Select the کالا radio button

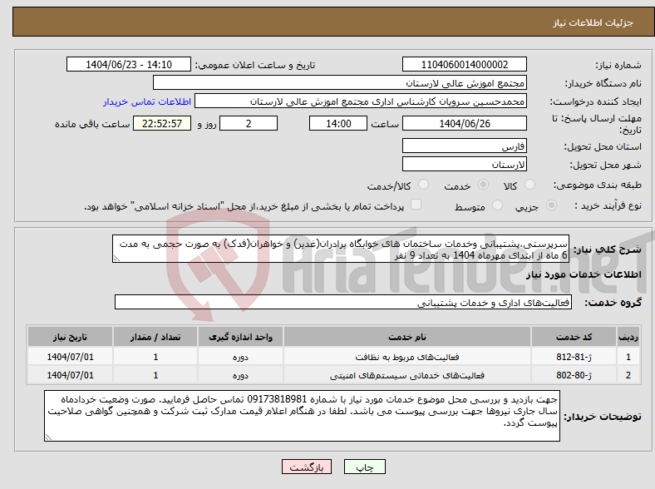click(x=529, y=185)
